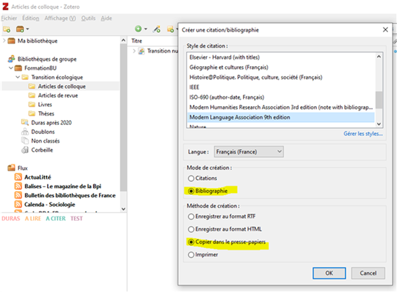Screen dimensions: 397x292
Task: Select Géographie et cultures (Français) style
Action: pos(281,67)
